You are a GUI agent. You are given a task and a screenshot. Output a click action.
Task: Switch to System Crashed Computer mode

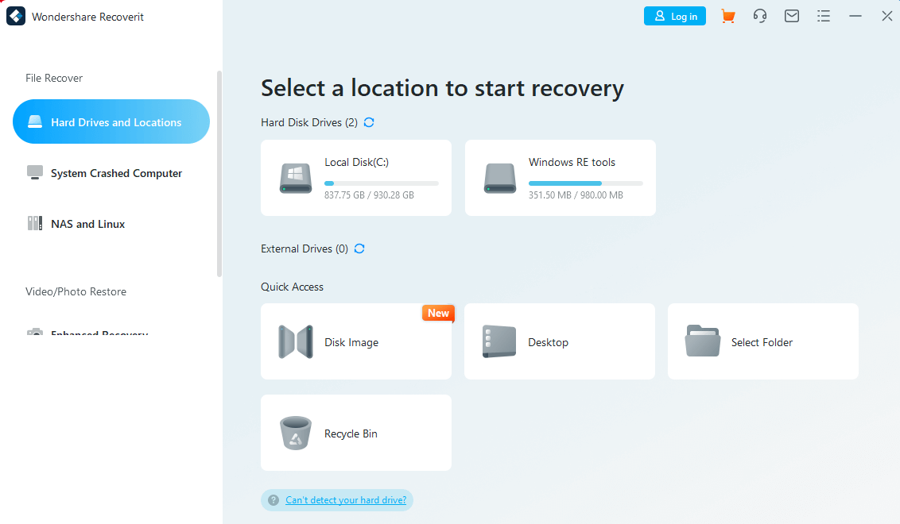(115, 173)
